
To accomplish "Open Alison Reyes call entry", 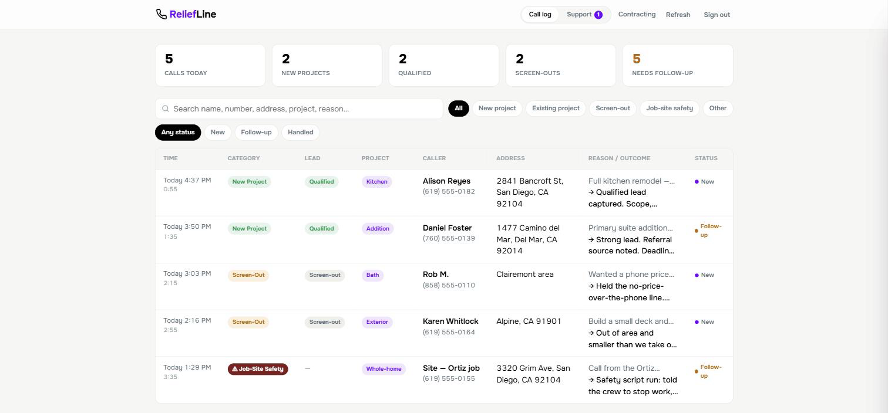I will (x=444, y=192).
